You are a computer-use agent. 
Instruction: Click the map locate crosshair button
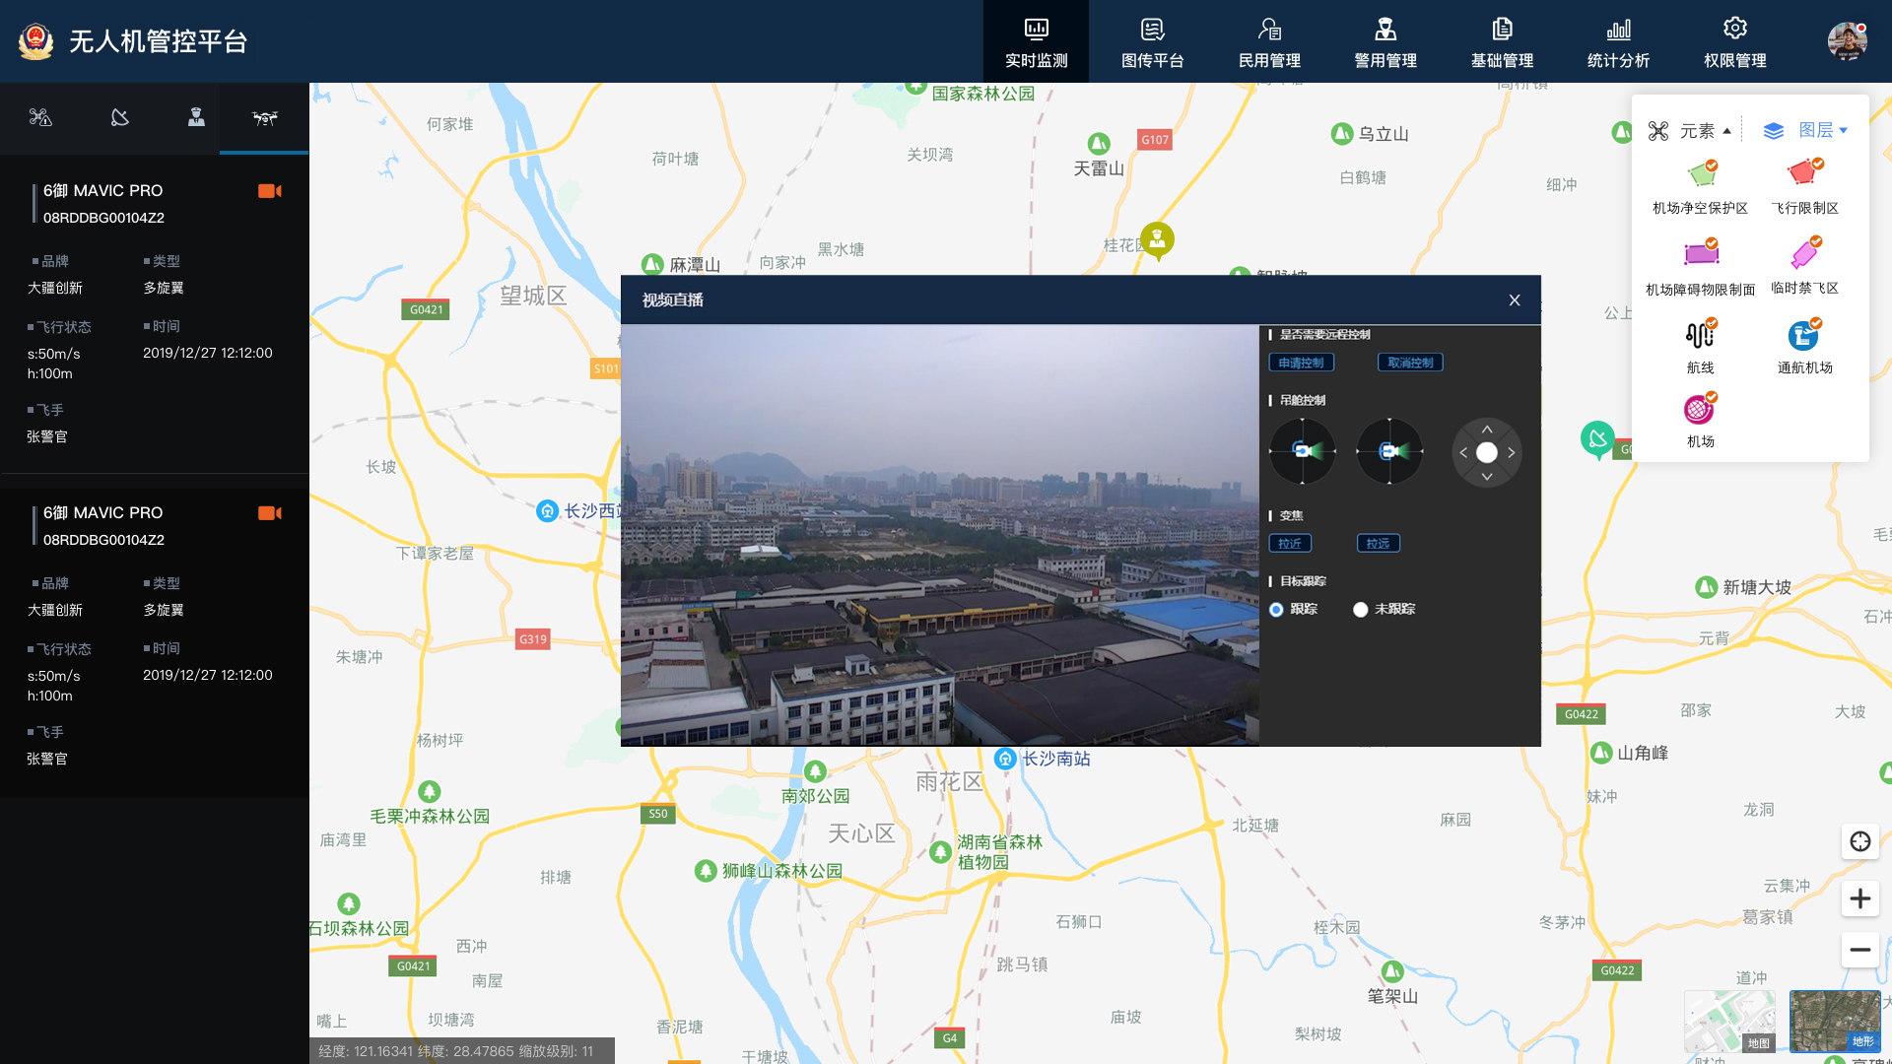pos(1859,841)
